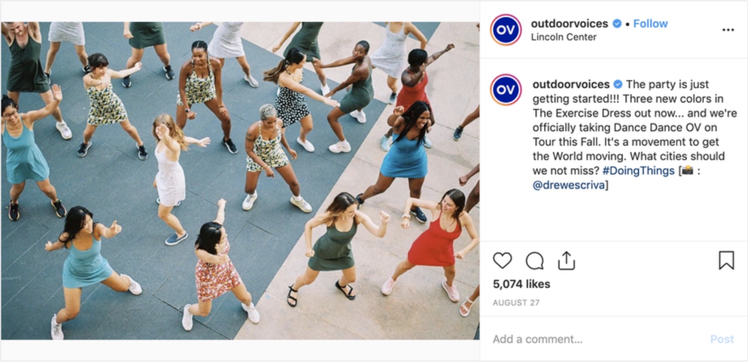Visit the @drewescriva photographer profile
This screenshot has width=748, height=362.
(569, 185)
